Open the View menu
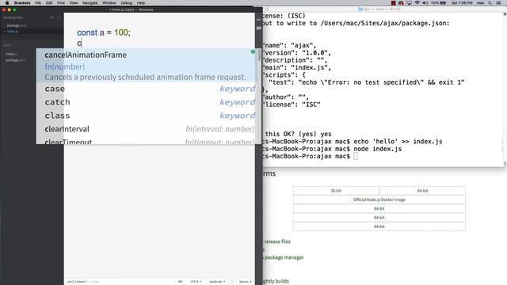 pos(74,3)
